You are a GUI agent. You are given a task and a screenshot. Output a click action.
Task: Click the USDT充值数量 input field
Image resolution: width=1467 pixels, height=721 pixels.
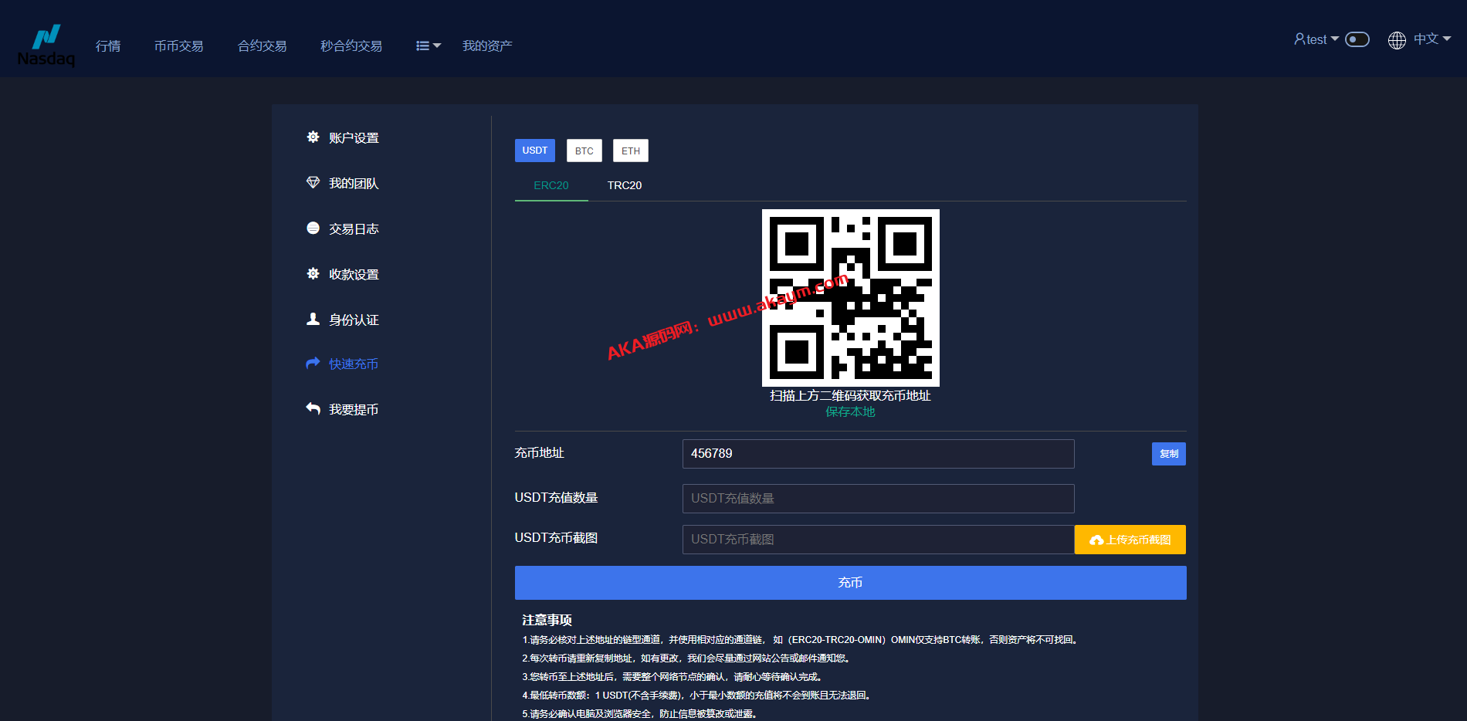click(878, 499)
